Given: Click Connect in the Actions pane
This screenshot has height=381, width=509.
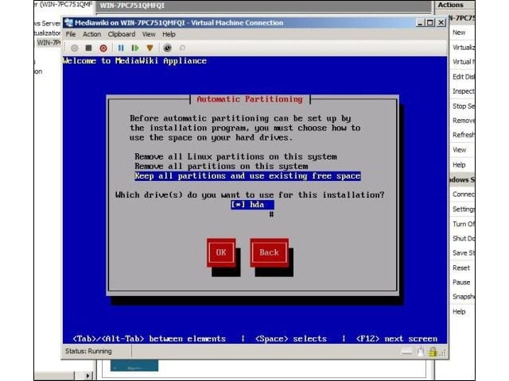Looking at the screenshot, I should (x=463, y=194).
